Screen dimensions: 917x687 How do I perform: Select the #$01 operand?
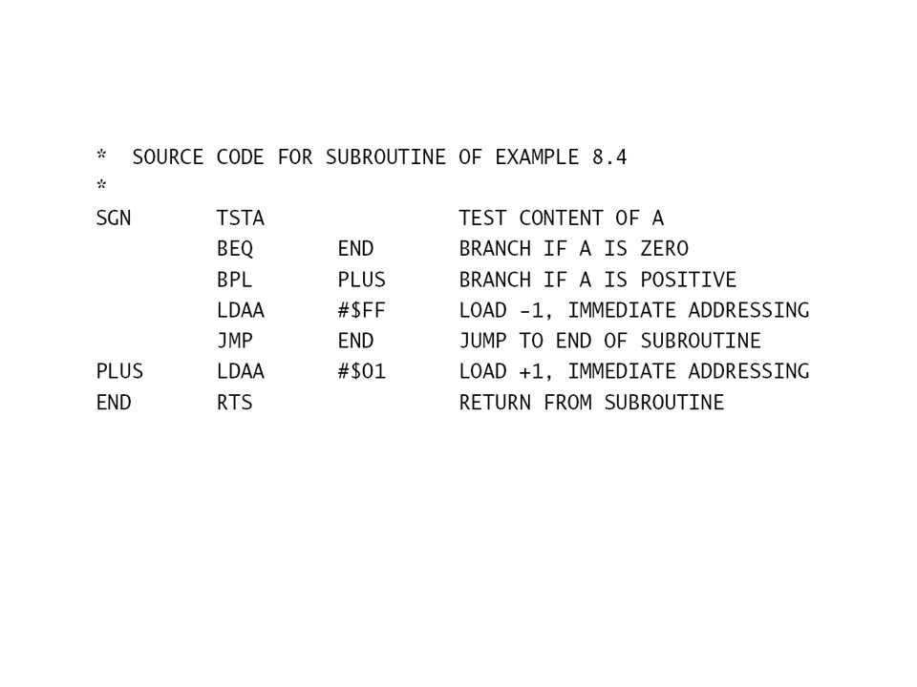tap(361, 371)
